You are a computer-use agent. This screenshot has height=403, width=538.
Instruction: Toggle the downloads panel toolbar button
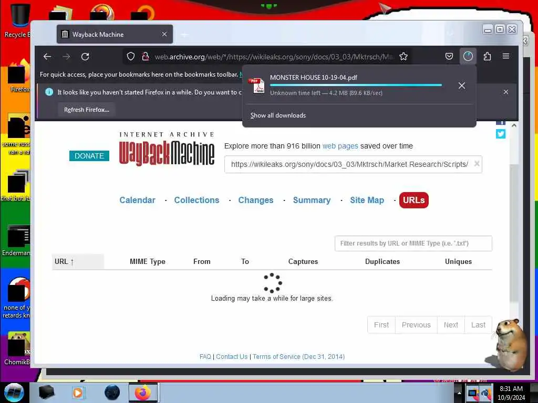point(468,57)
